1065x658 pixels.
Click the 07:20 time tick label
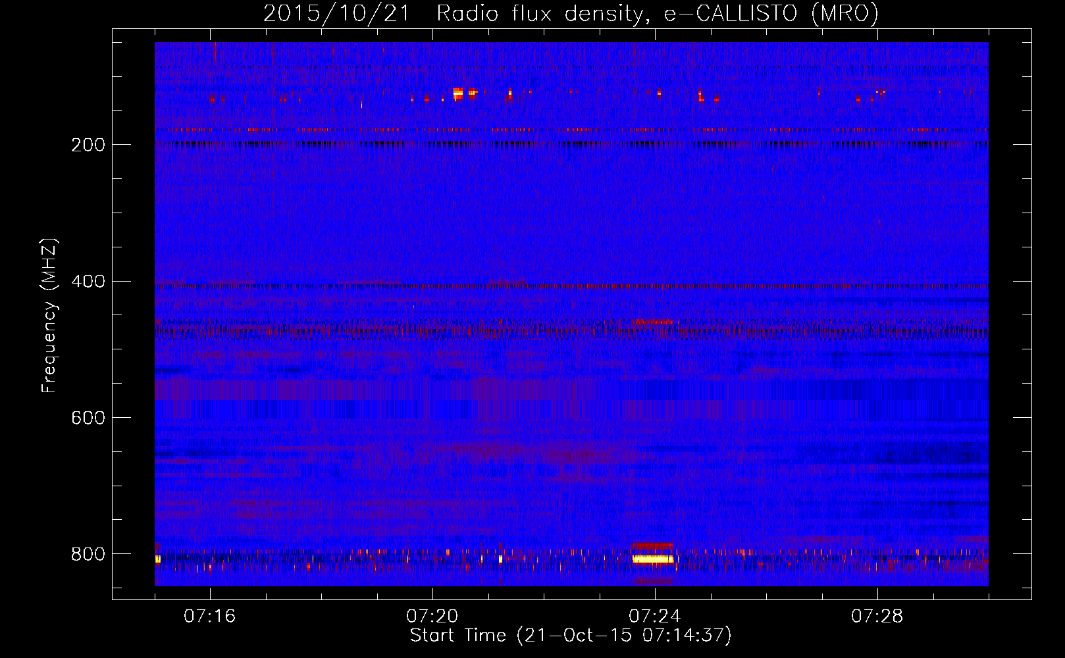[432, 617]
